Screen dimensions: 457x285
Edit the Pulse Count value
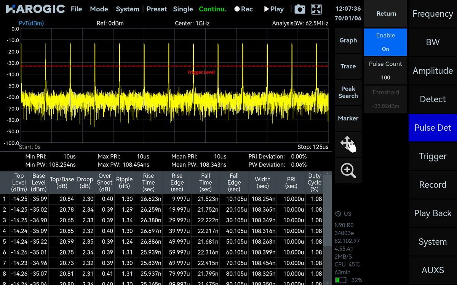[x=385, y=71]
